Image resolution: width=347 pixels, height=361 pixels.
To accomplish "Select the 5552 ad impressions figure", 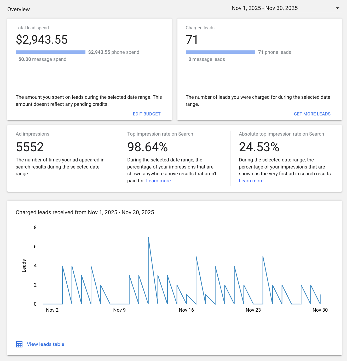I will [30, 147].
